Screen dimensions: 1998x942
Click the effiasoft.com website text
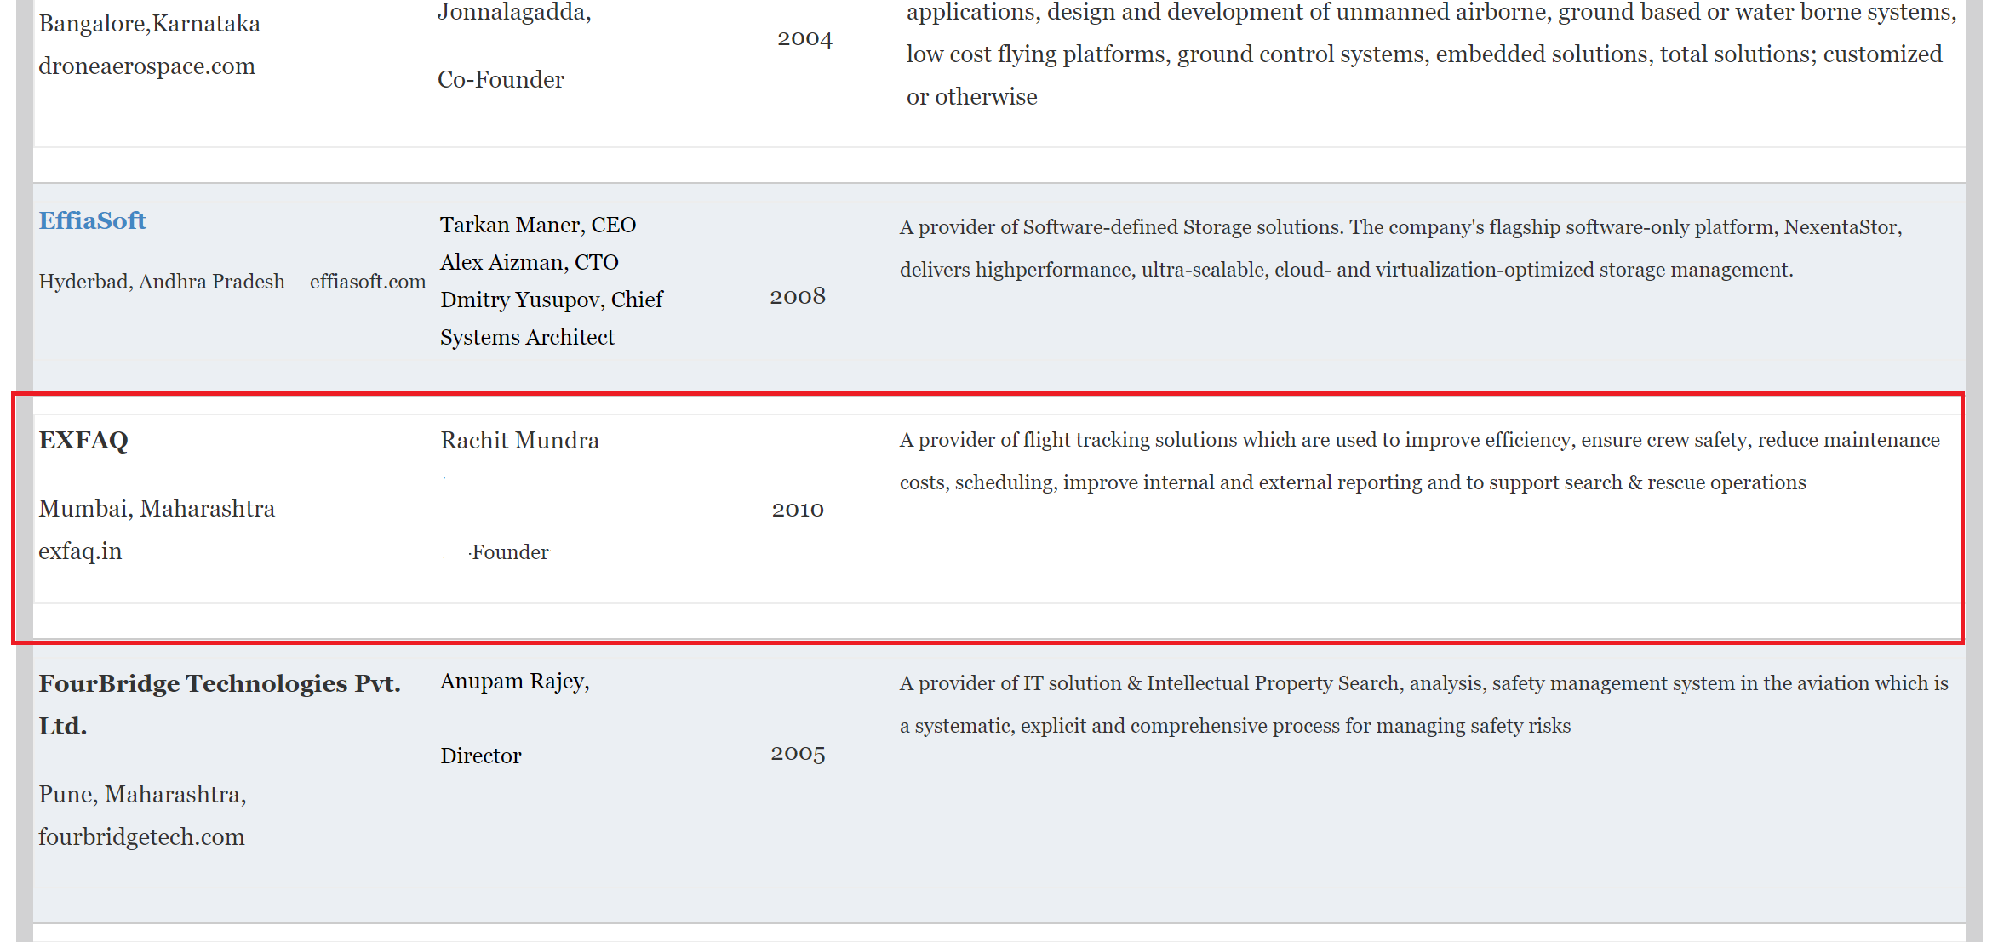367,282
